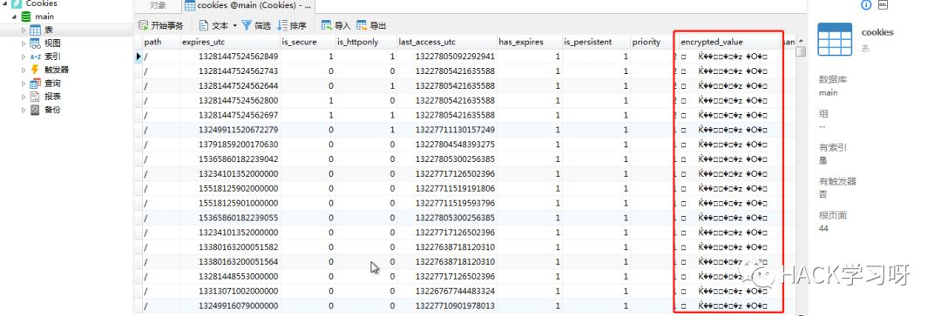Collapse the main database node

coord(14,17)
